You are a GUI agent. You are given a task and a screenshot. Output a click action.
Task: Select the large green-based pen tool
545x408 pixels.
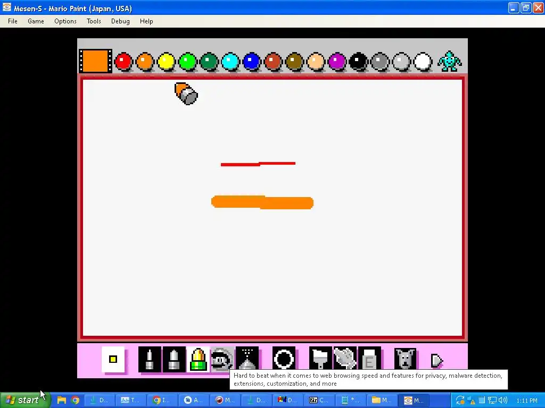tap(198, 359)
